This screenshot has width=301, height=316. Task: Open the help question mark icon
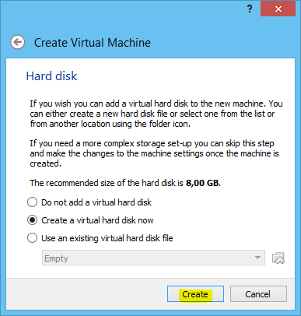[250, 9]
